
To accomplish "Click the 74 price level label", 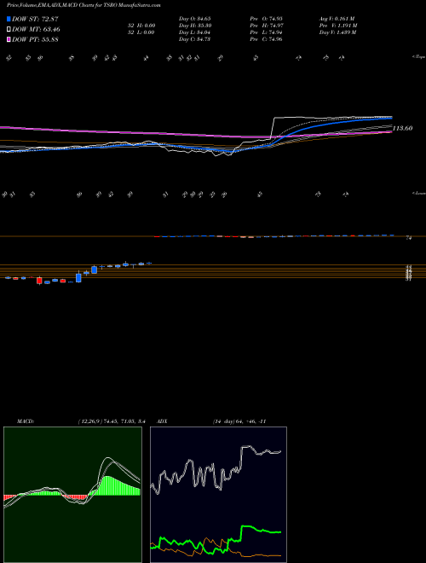I will [x=408, y=238].
